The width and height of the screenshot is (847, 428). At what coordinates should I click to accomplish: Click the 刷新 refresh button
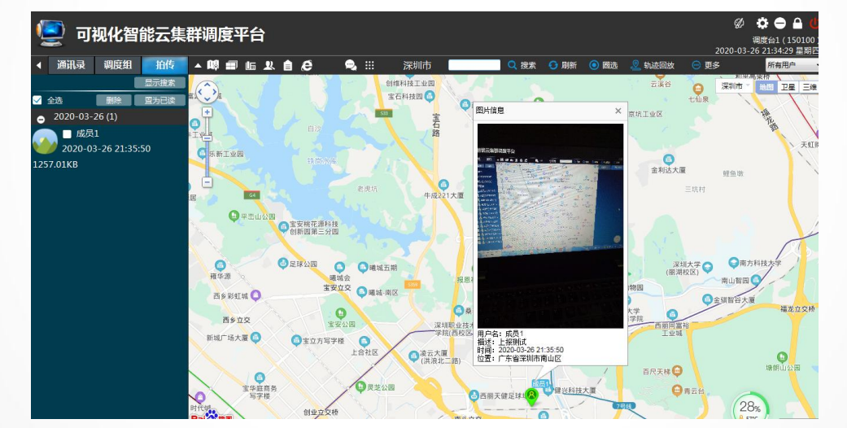(562, 65)
